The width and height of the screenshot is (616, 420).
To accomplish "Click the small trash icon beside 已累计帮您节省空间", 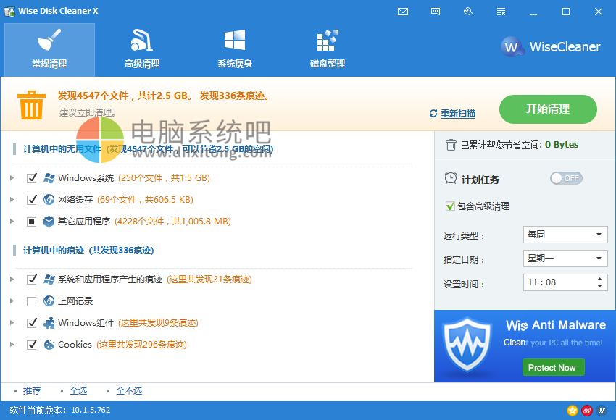I will point(451,145).
